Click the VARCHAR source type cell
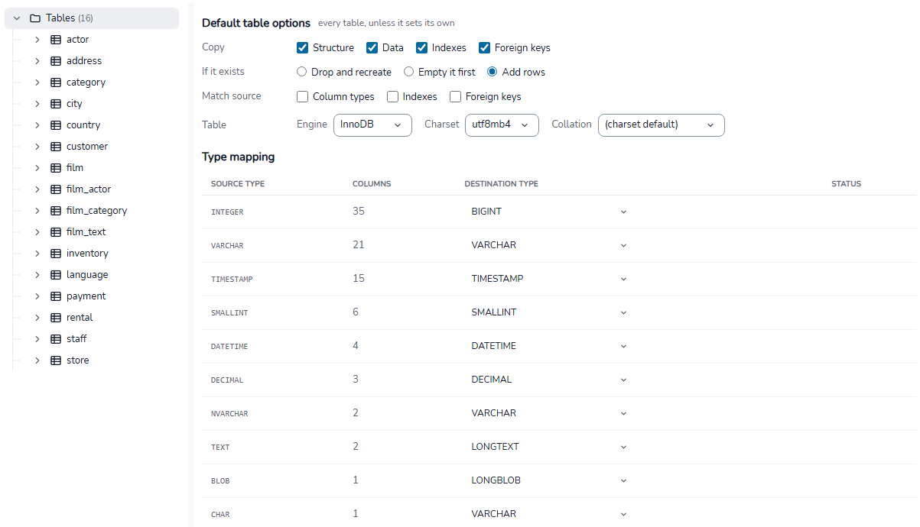This screenshot has height=527, width=920. point(227,246)
